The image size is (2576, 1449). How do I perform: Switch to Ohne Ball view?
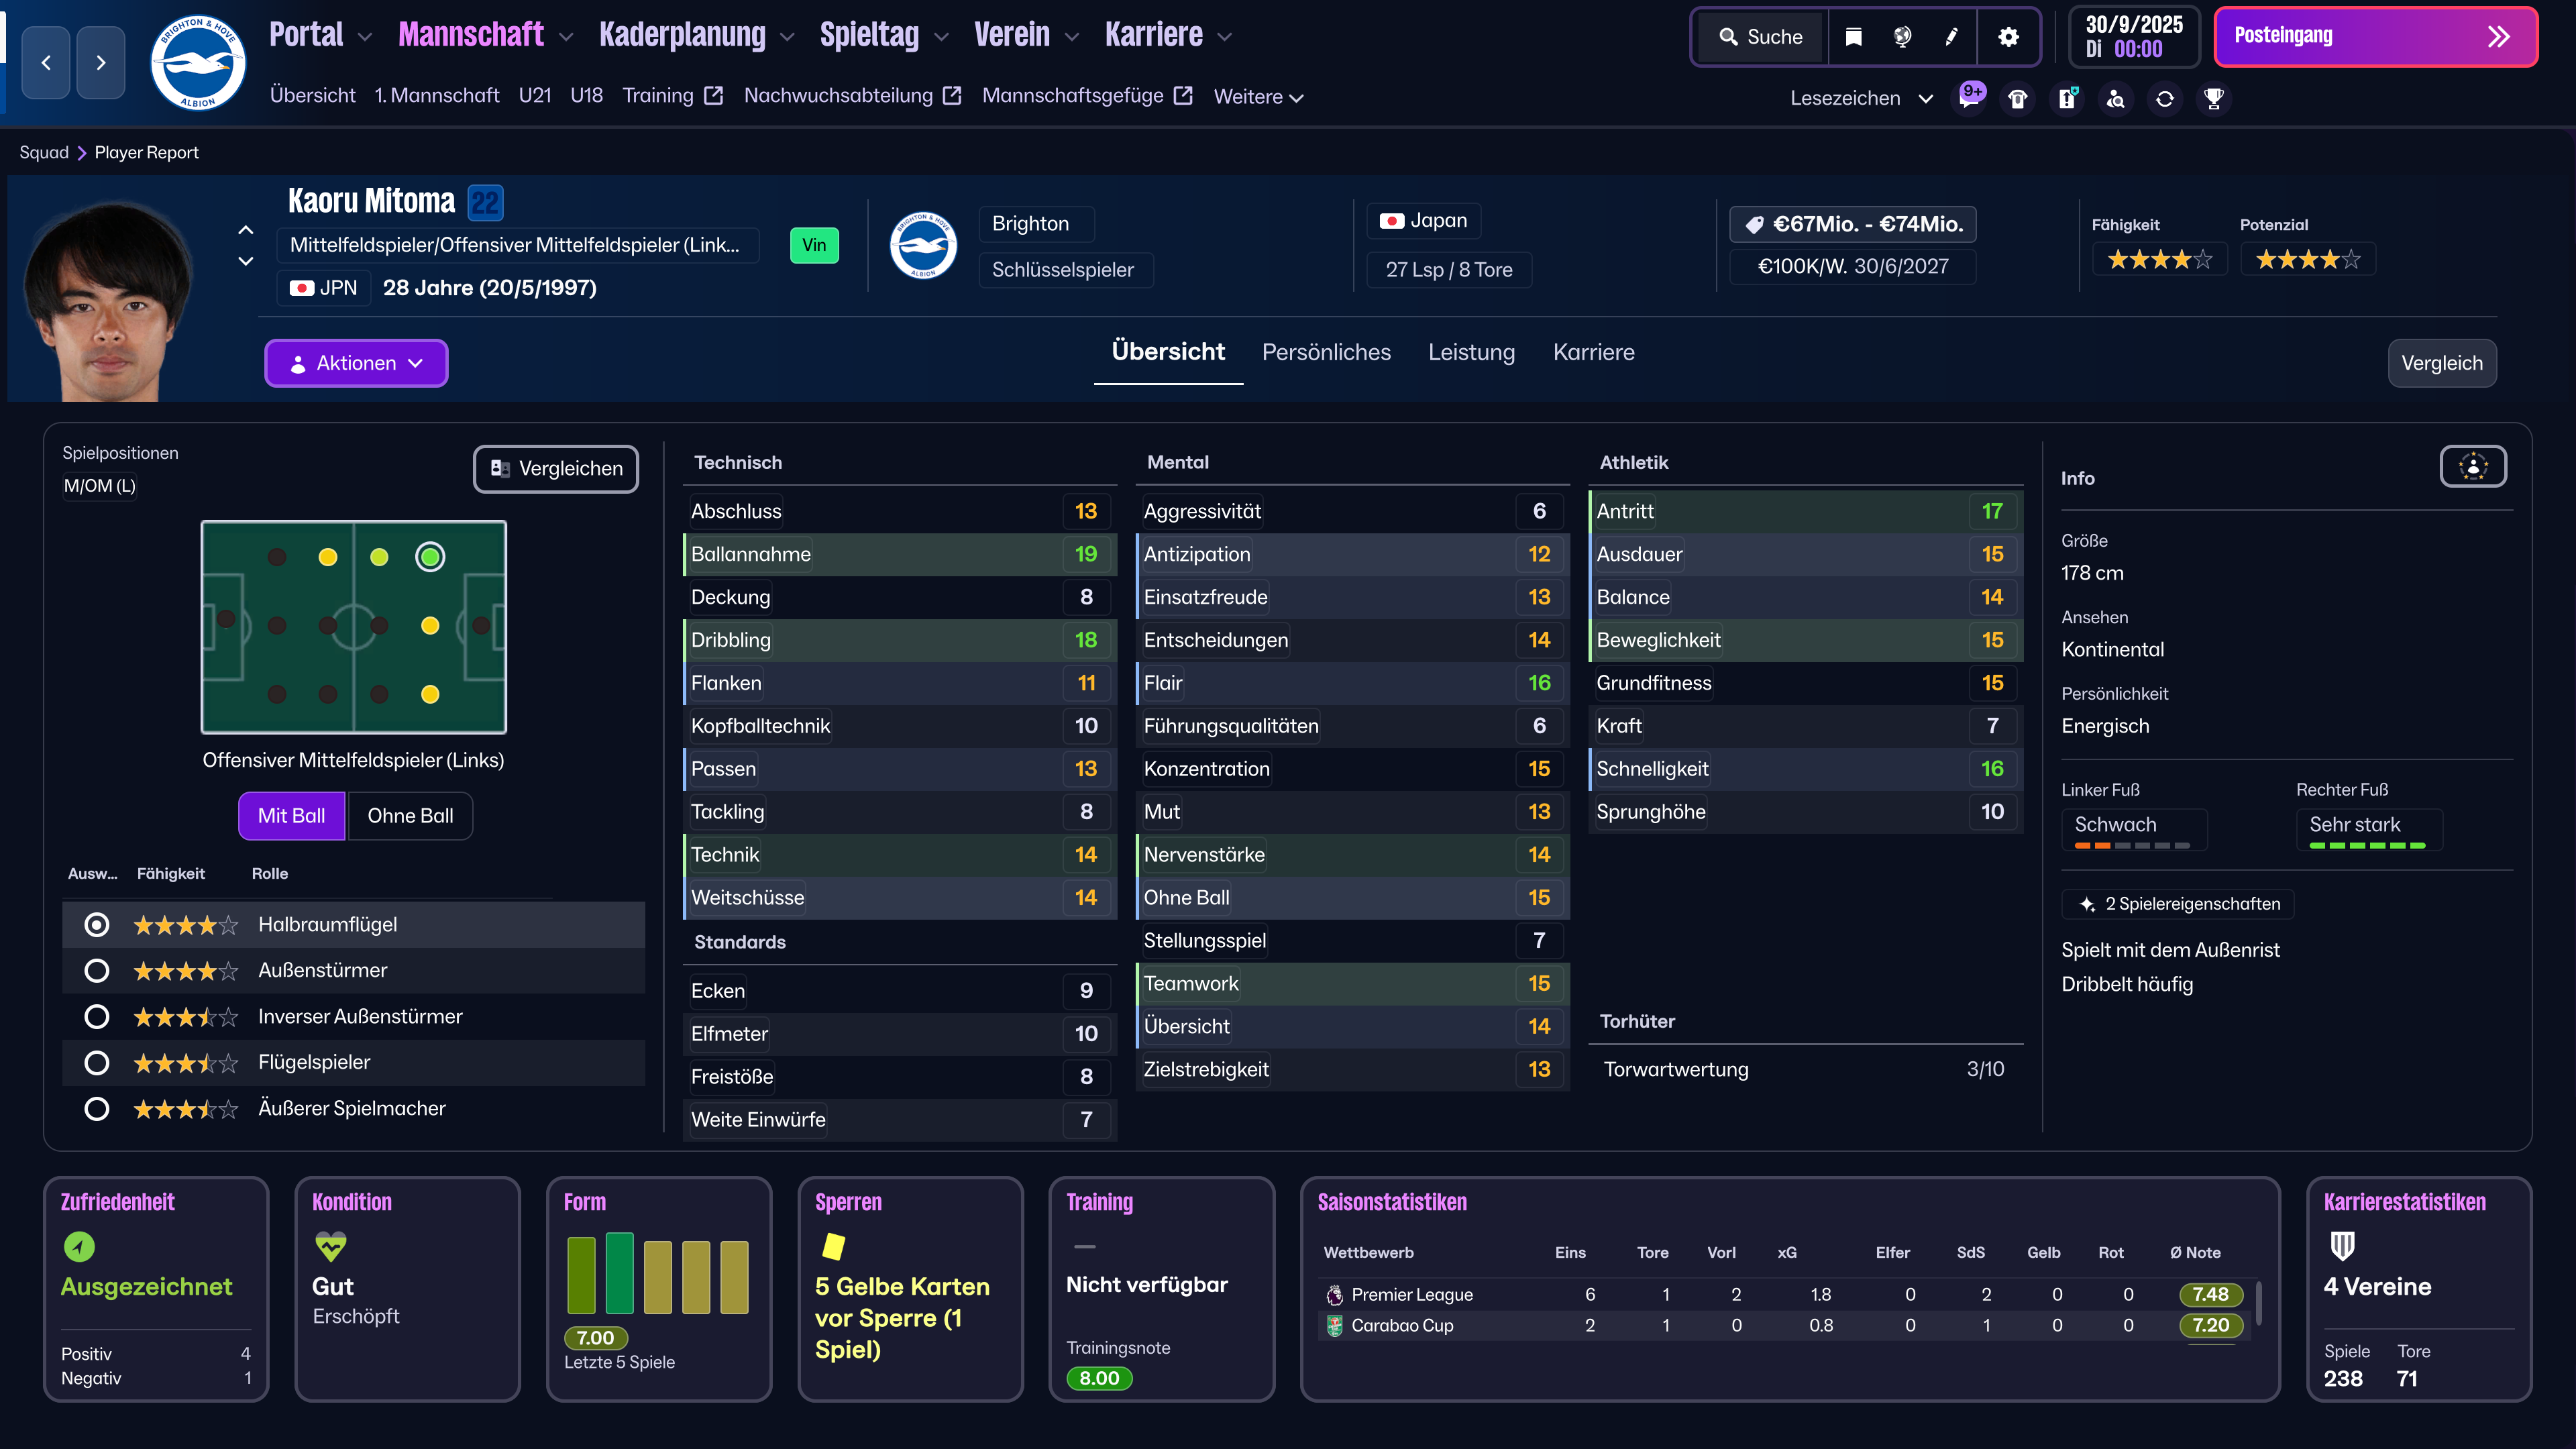410,815
